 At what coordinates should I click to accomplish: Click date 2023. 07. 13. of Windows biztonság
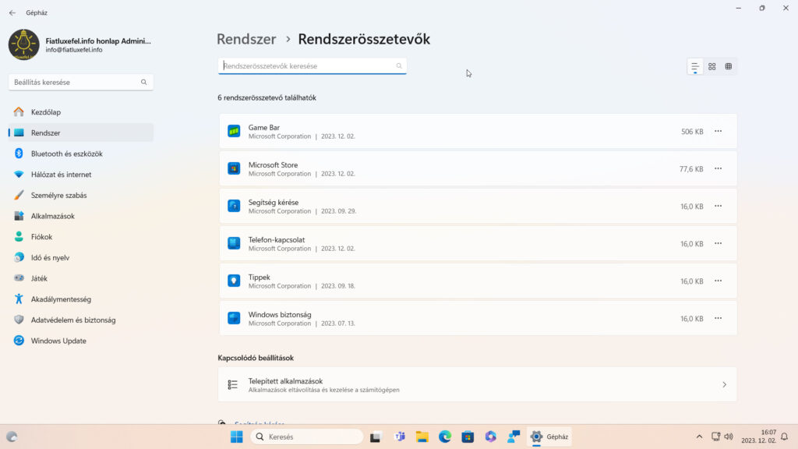coord(338,323)
